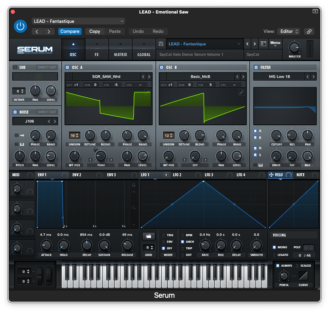329x312 pixels.
Task: Select next OSC B wavetable arrow
Action: tap(243, 77)
